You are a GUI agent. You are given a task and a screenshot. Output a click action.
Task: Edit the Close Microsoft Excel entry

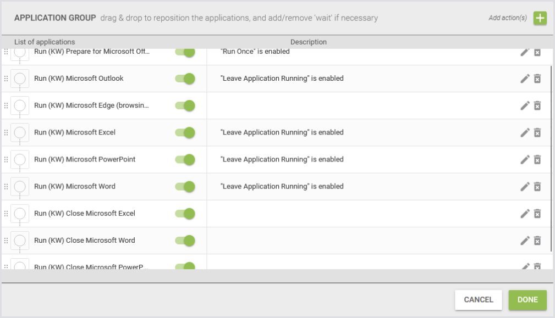click(525, 213)
